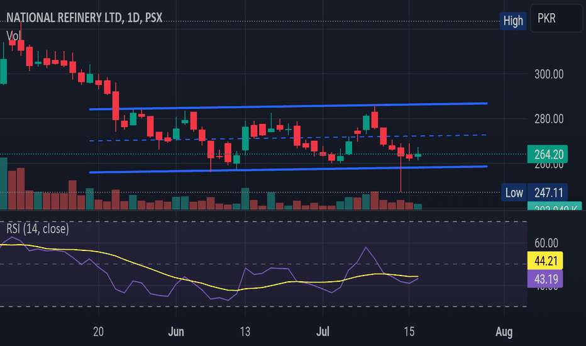
Task: Click the 300.00 price axis label
Action: pos(549,74)
